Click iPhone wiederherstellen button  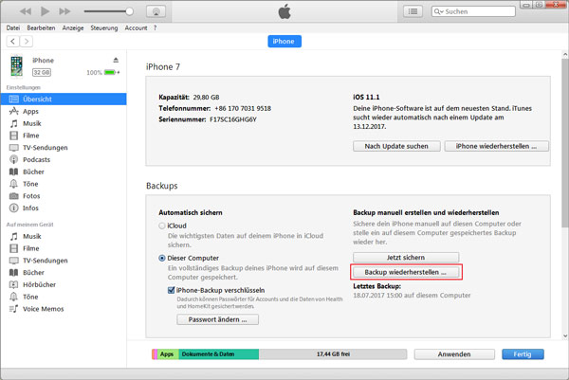tap(496, 146)
